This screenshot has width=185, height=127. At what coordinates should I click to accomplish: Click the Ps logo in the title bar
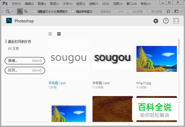coord(5,3)
